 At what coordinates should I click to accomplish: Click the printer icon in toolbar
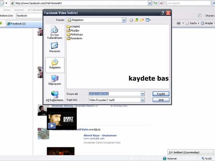[x=178, y=23]
